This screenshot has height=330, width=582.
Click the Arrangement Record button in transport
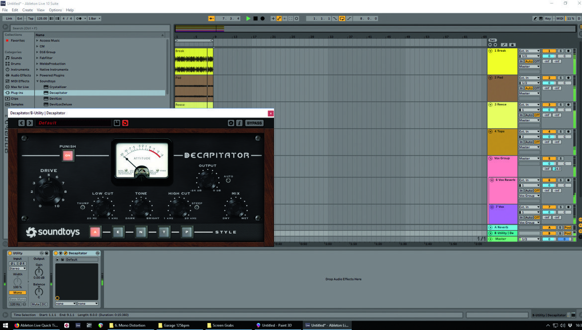click(263, 18)
